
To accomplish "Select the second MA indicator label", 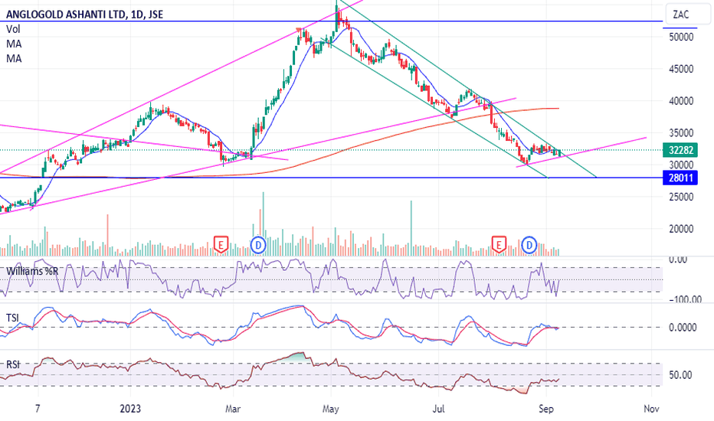I will 14,58.
